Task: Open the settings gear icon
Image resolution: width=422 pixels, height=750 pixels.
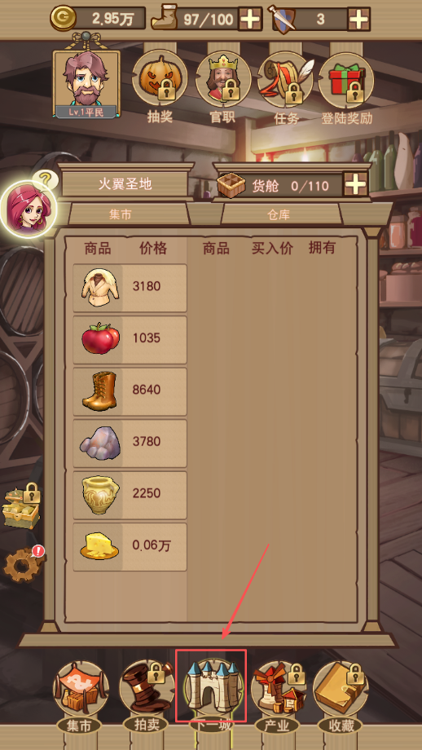Action: tap(22, 564)
